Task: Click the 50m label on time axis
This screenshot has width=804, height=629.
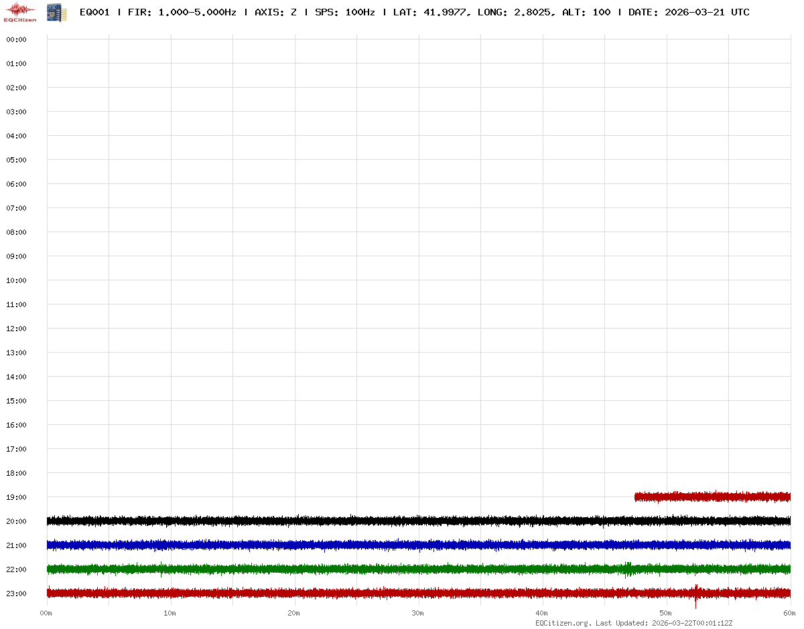Action: pyautogui.click(x=666, y=613)
